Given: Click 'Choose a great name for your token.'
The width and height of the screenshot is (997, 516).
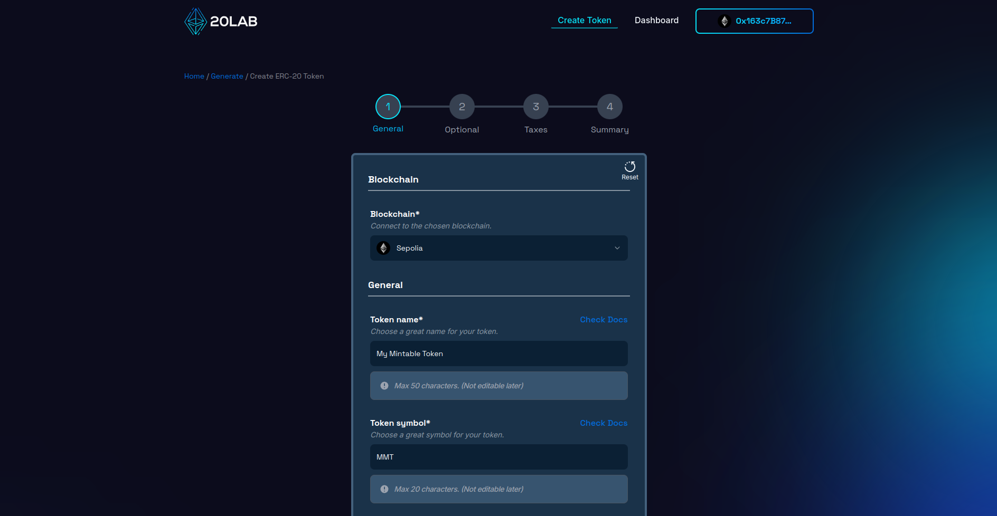Looking at the screenshot, I should pos(434,331).
